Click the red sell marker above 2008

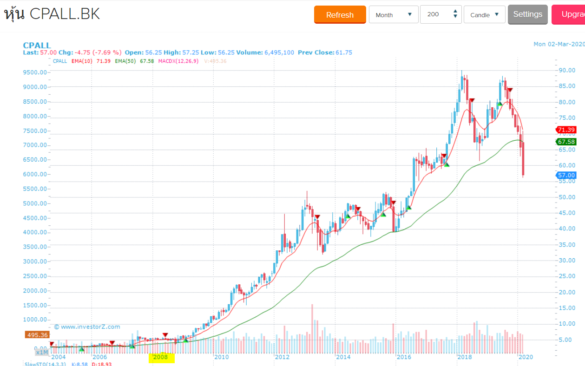(165, 335)
